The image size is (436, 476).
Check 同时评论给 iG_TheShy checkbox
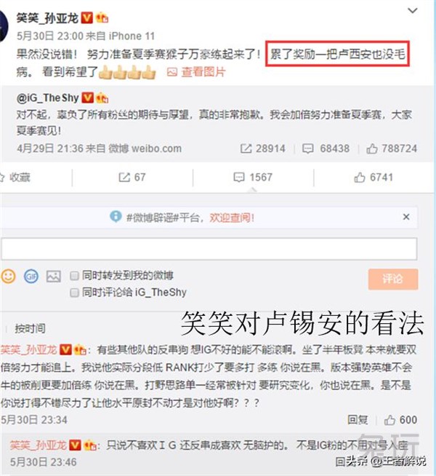click(74, 293)
